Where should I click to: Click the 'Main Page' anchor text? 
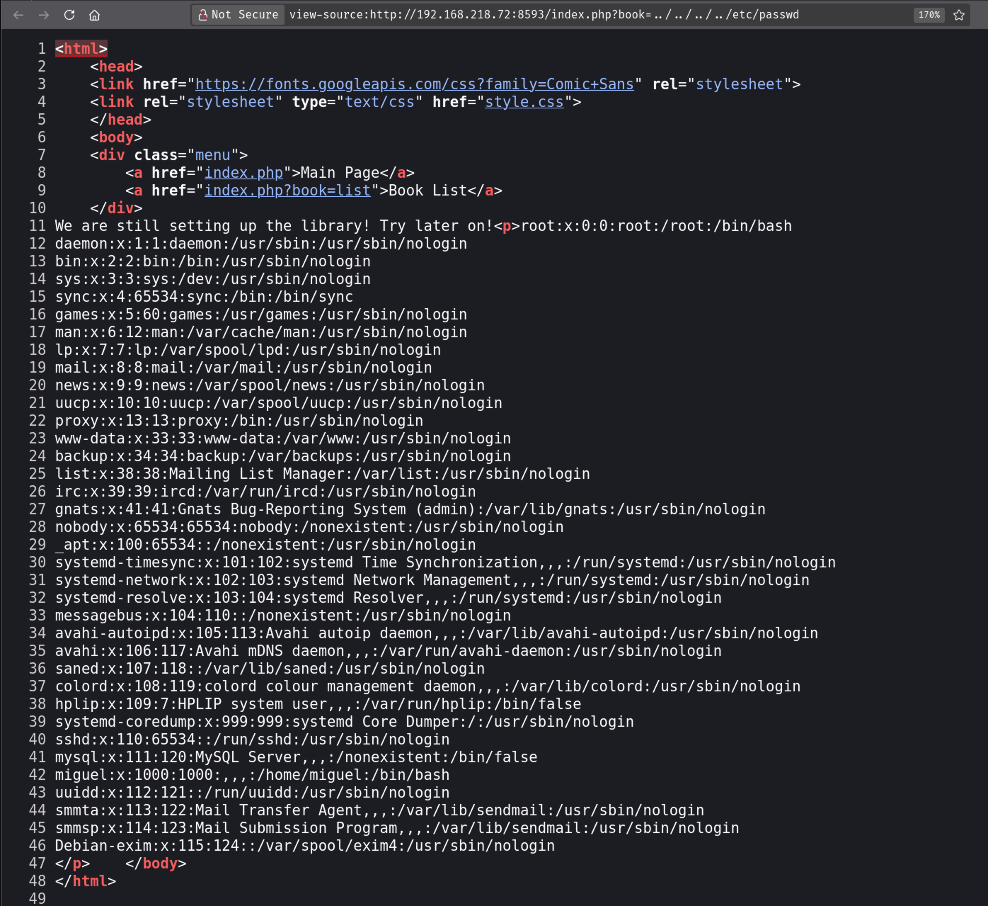point(340,173)
